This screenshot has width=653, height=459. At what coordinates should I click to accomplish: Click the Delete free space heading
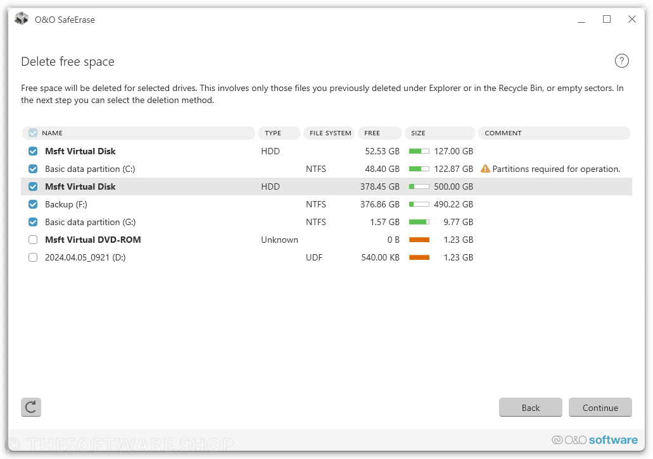(68, 61)
